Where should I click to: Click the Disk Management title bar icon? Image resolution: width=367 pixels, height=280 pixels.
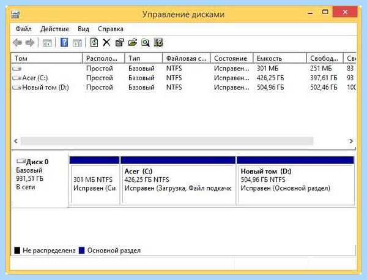[15, 14]
